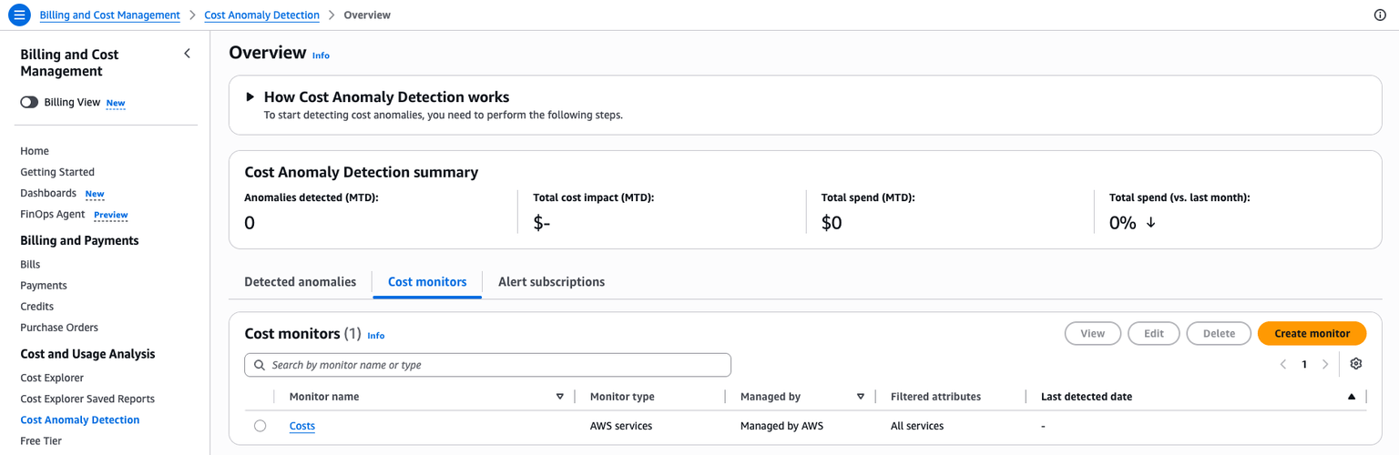Expand How Cost Anomaly Detection works
The height and width of the screenshot is (455, 1399).
pyautogui.click(x=250, y=96)
